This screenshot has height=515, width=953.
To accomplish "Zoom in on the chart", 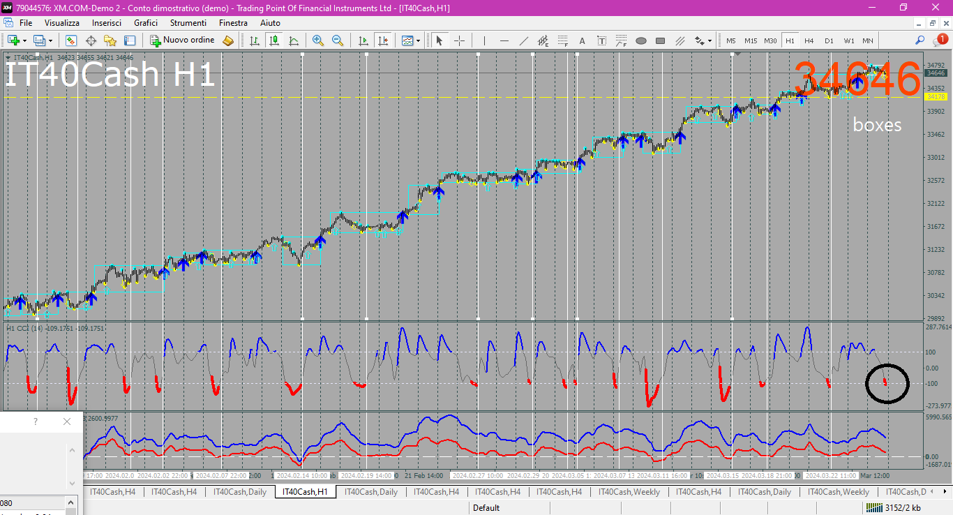I will [318, 40].
